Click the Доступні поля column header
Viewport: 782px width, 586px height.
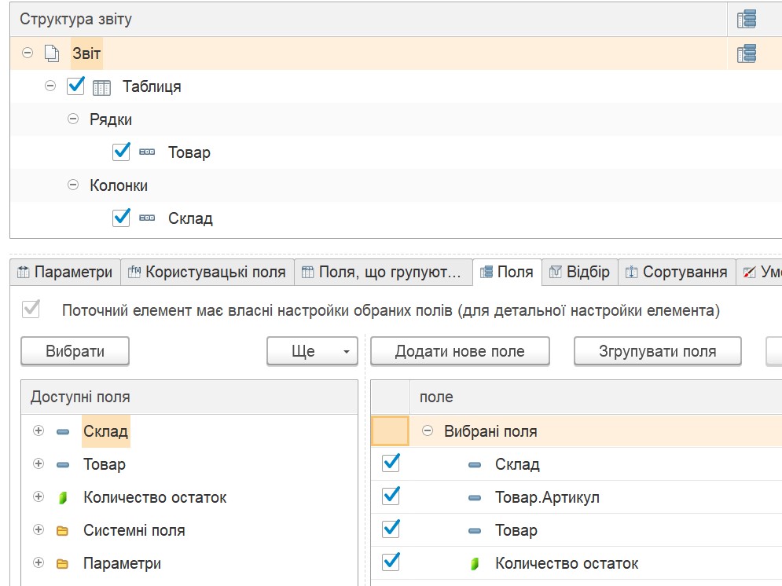[x=189, y=397]
